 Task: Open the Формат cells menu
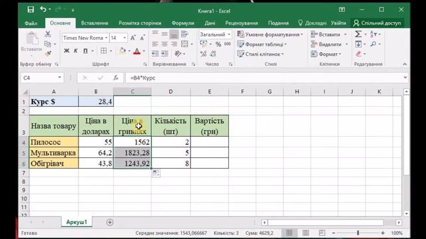(325, 54)
